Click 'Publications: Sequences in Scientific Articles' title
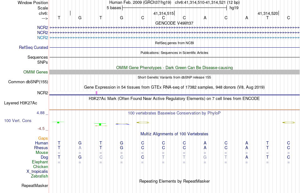 (174, 53)
